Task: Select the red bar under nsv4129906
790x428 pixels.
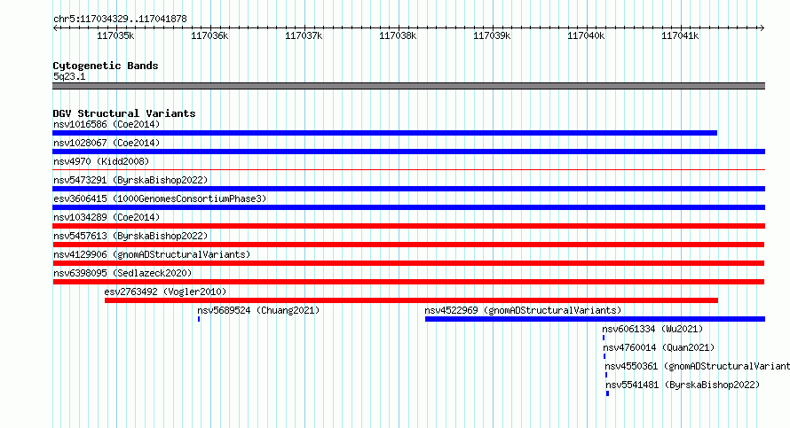Action: [408, 263]
